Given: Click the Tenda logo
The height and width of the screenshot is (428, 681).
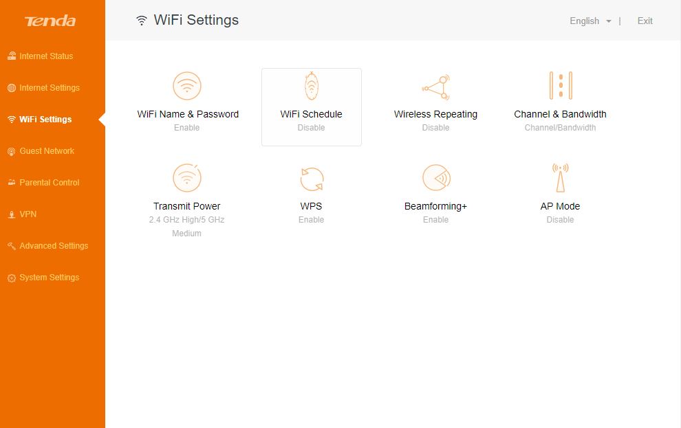Looking at the screenshot, I should [50, 21].
